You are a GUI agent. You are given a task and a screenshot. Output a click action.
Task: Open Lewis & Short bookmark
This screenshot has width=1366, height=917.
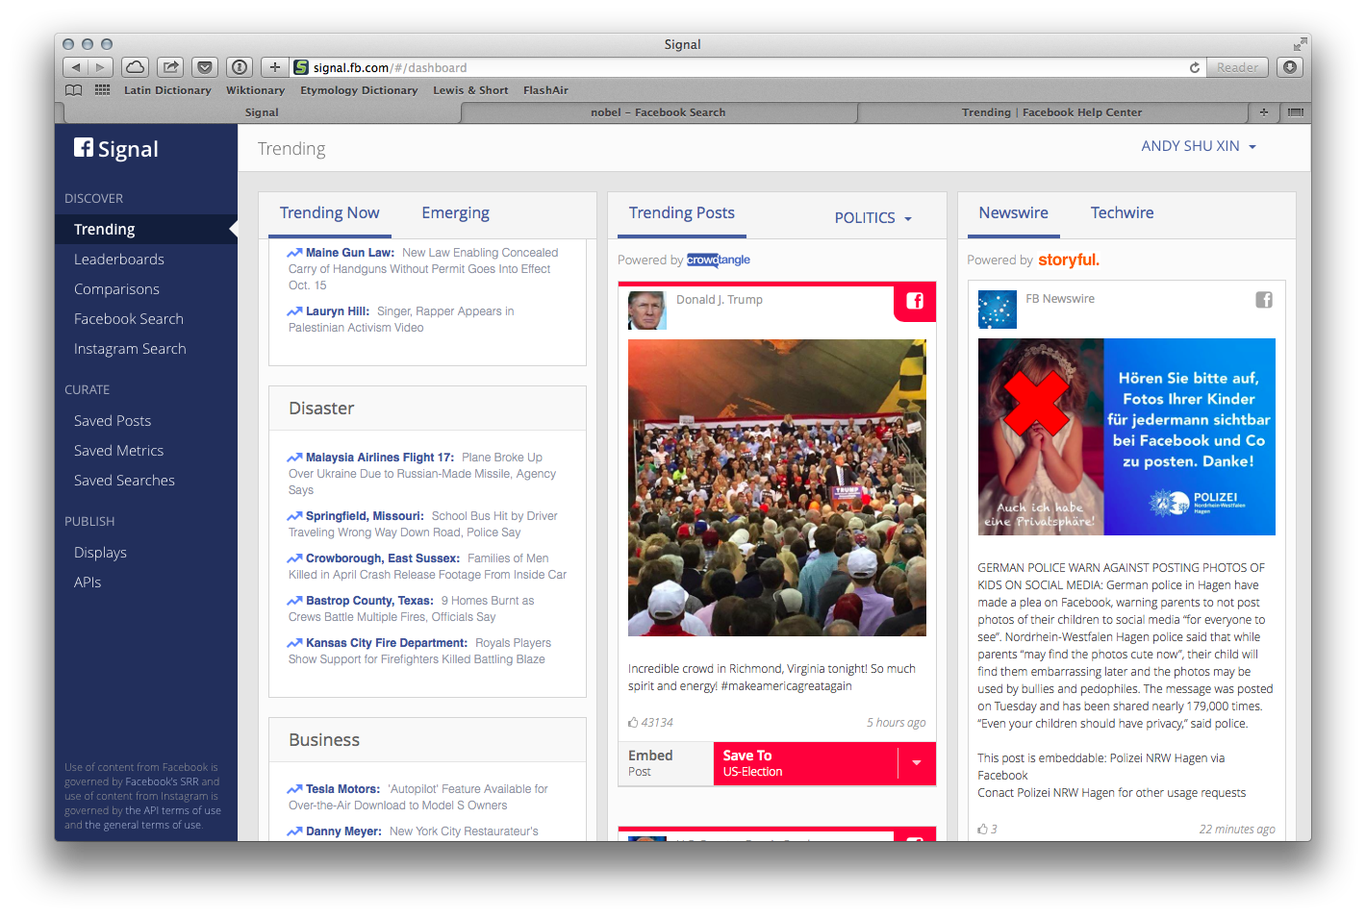pos(470,90)
